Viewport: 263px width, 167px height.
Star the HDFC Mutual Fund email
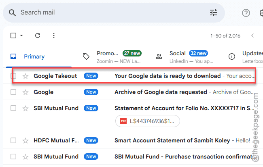click(25, 141)
